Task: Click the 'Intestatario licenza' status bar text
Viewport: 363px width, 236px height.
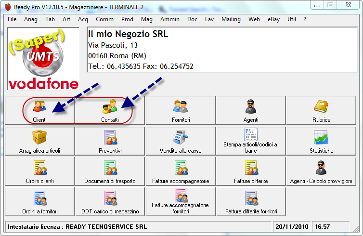Action: click(x=78, y=226)
